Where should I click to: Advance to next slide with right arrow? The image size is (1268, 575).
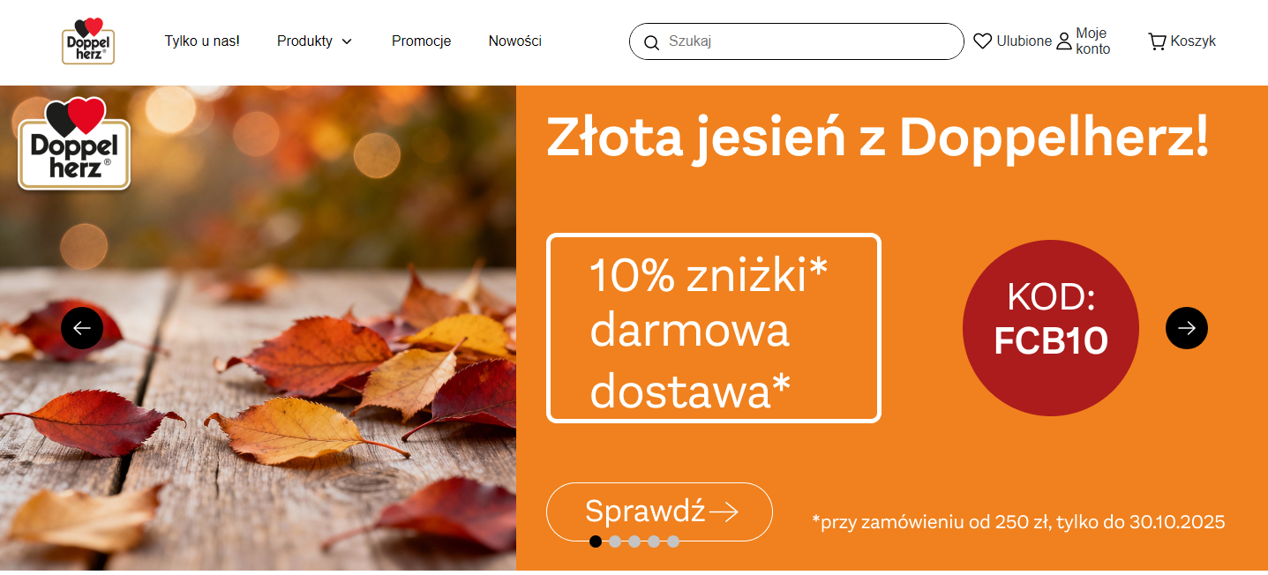pyautogui.click(x=1186, y=328)
